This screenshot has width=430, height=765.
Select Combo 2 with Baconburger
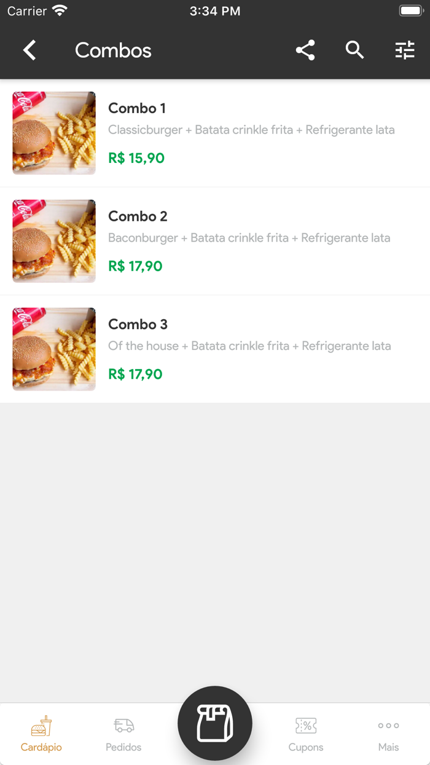215,240
